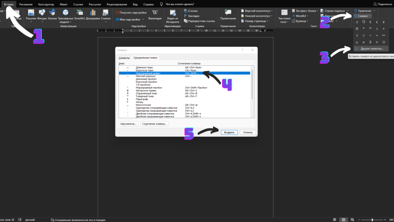Viewport: 394px width, 222px height.
Task: Adjust the status bar zoom slider
Action: pyautogui.click(x=372, y=220)
